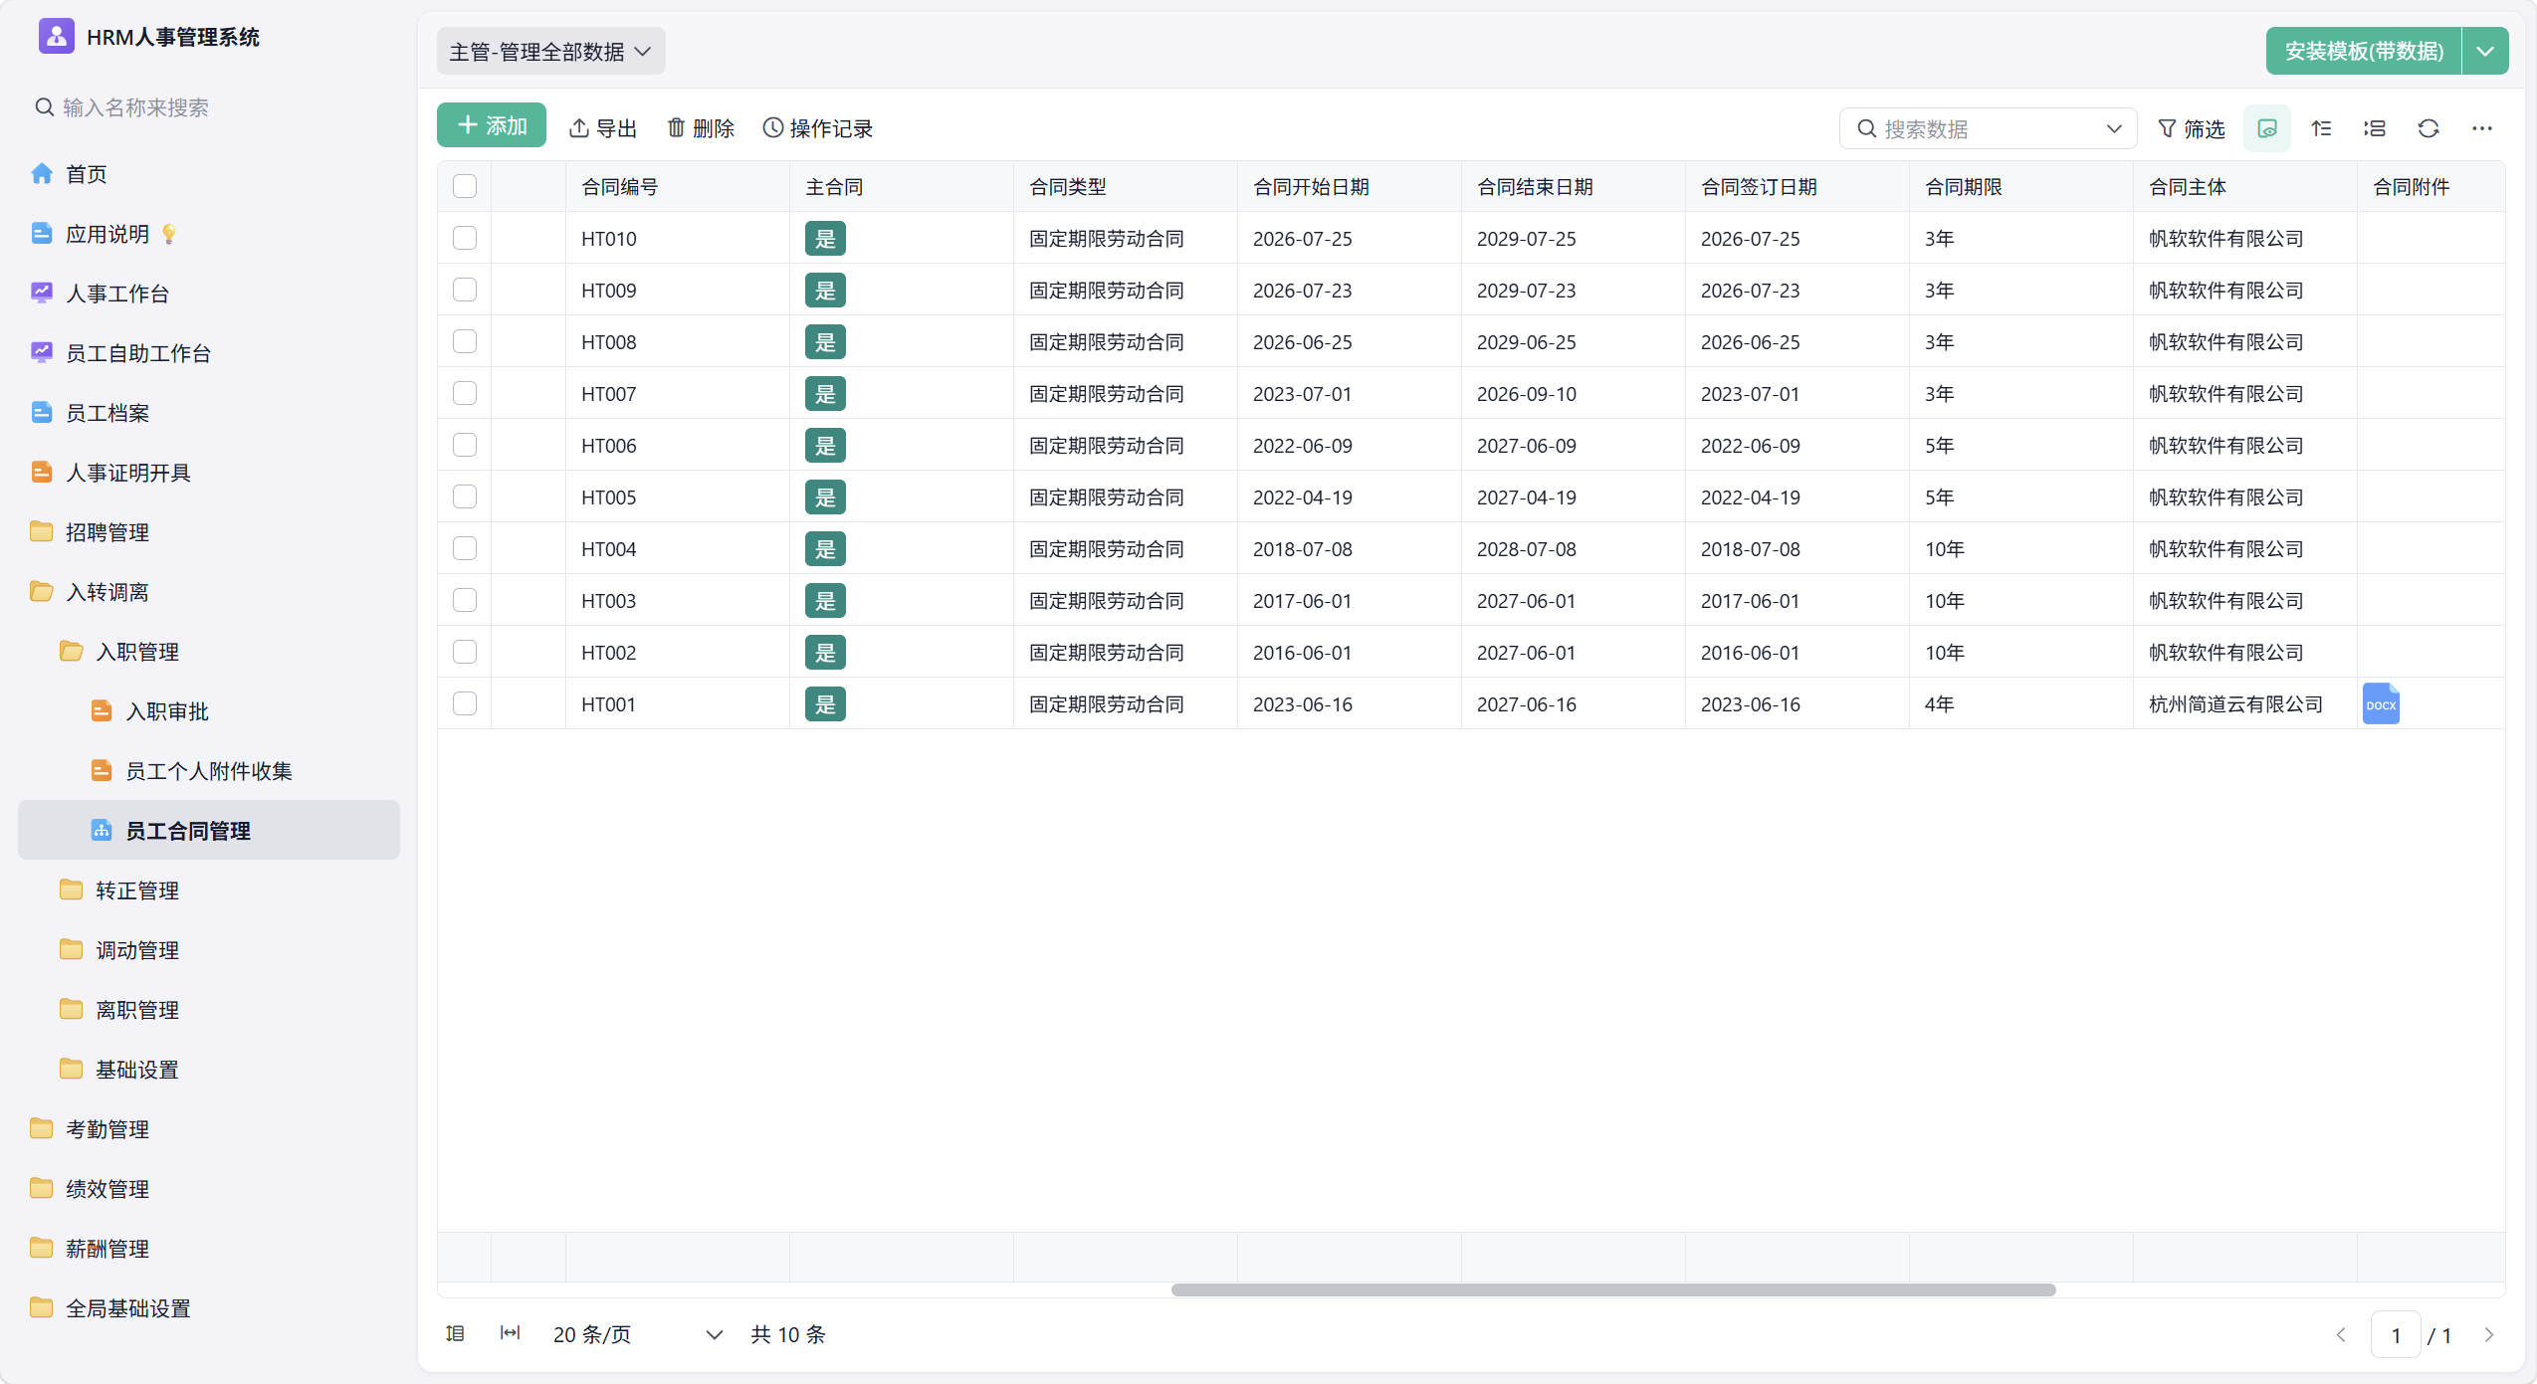Tick the checkbox for contract HT007

[465, 393]
